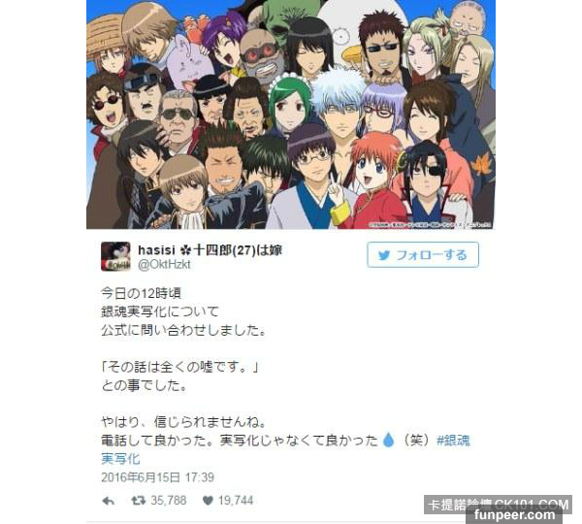Screen dimensions: 582x524
Task: Click the blue water droplet emoji in the tweet
Action: tap(388, 441)
